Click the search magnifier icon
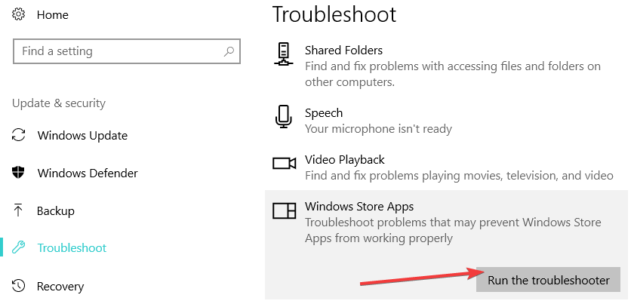 point(229,52)
